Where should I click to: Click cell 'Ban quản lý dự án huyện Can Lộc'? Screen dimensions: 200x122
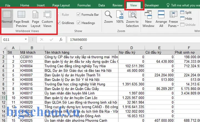tap(81, 98)
